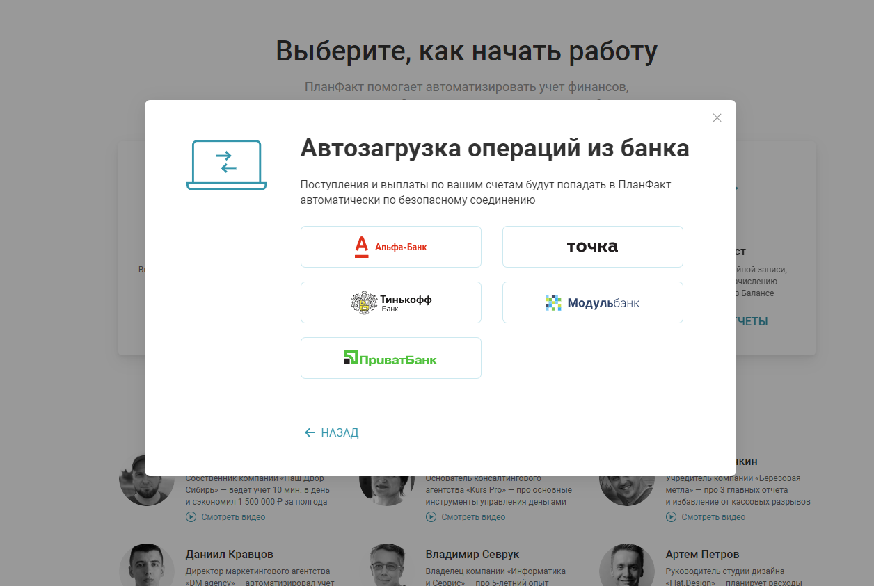Click Владимир Севрук's name
The height and width of the screenshot is (586, 874).
point(472,554)
